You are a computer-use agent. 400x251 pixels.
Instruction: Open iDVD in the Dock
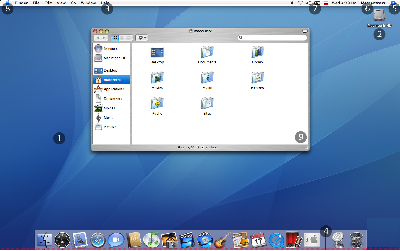(x=205, y=240)
